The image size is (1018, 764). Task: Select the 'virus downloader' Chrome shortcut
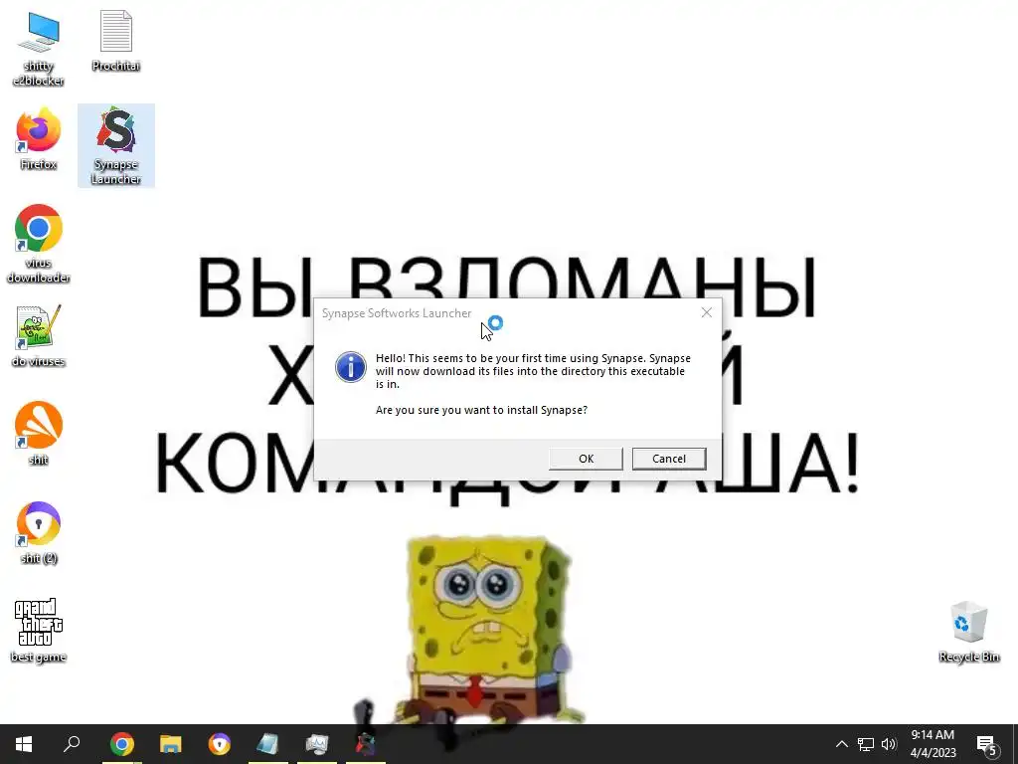(39, 244)
